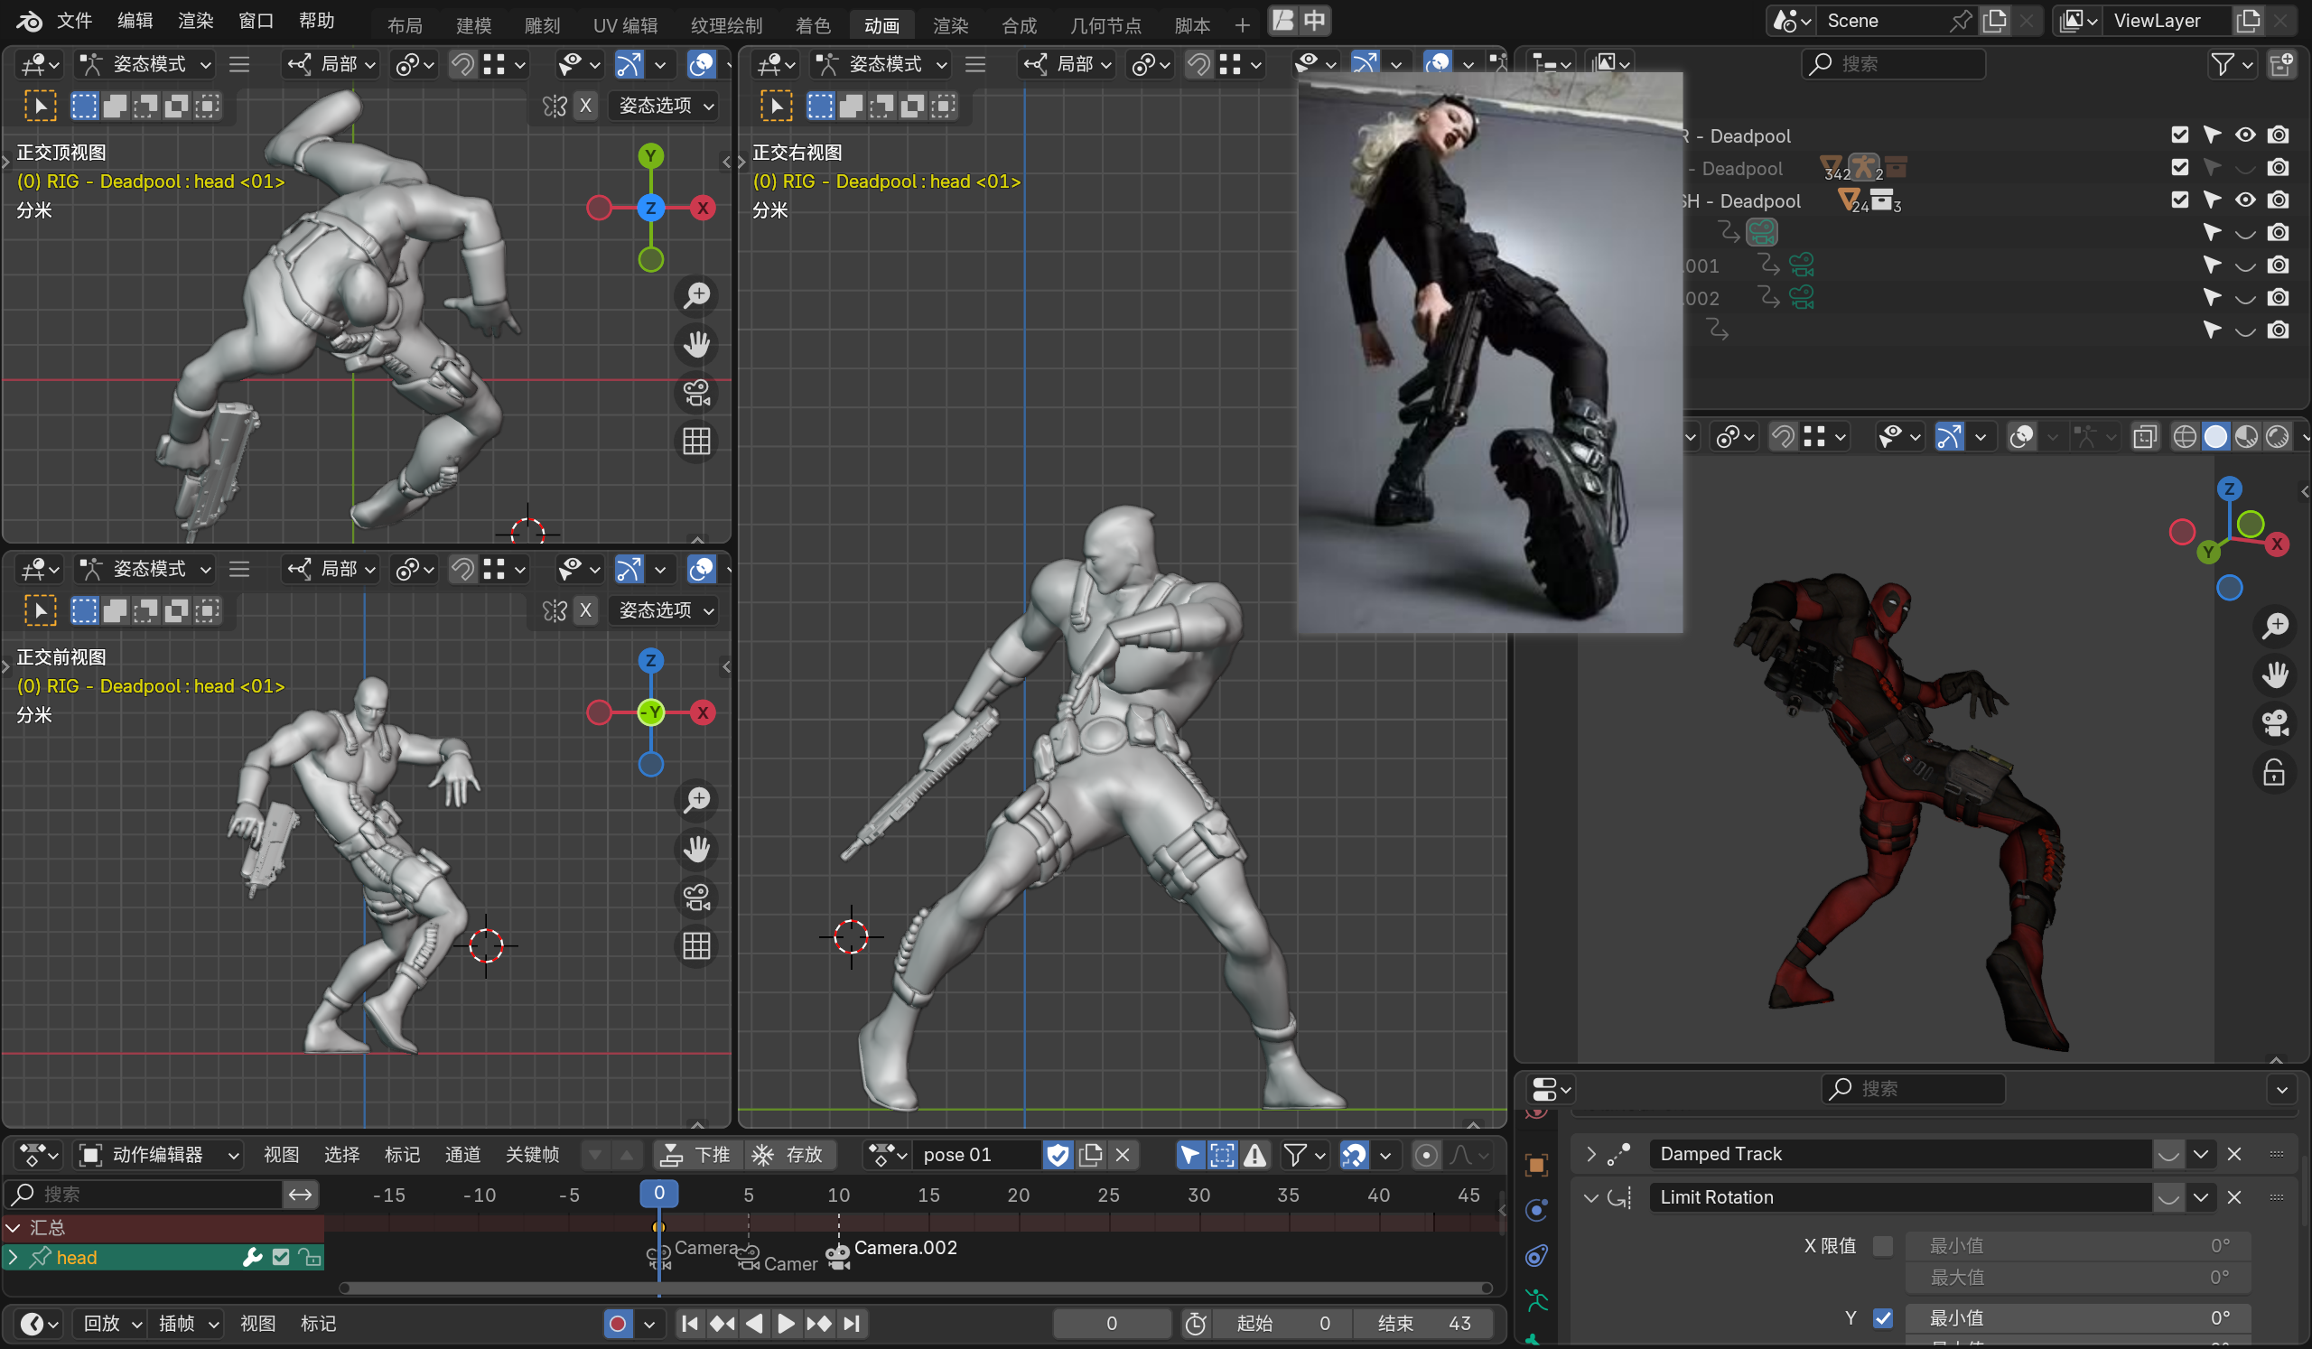Open pose mode dropdown in top view
The image size is (2312, 1349).
(146, 64)
